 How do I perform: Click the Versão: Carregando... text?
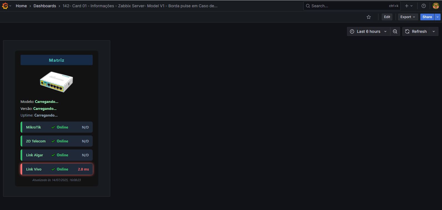tap(39, 109)
